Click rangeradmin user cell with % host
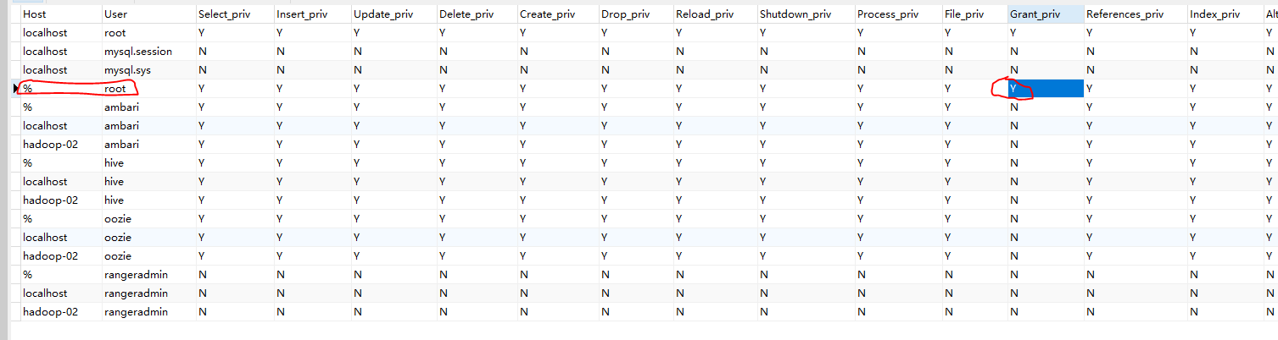 point(148,275)
